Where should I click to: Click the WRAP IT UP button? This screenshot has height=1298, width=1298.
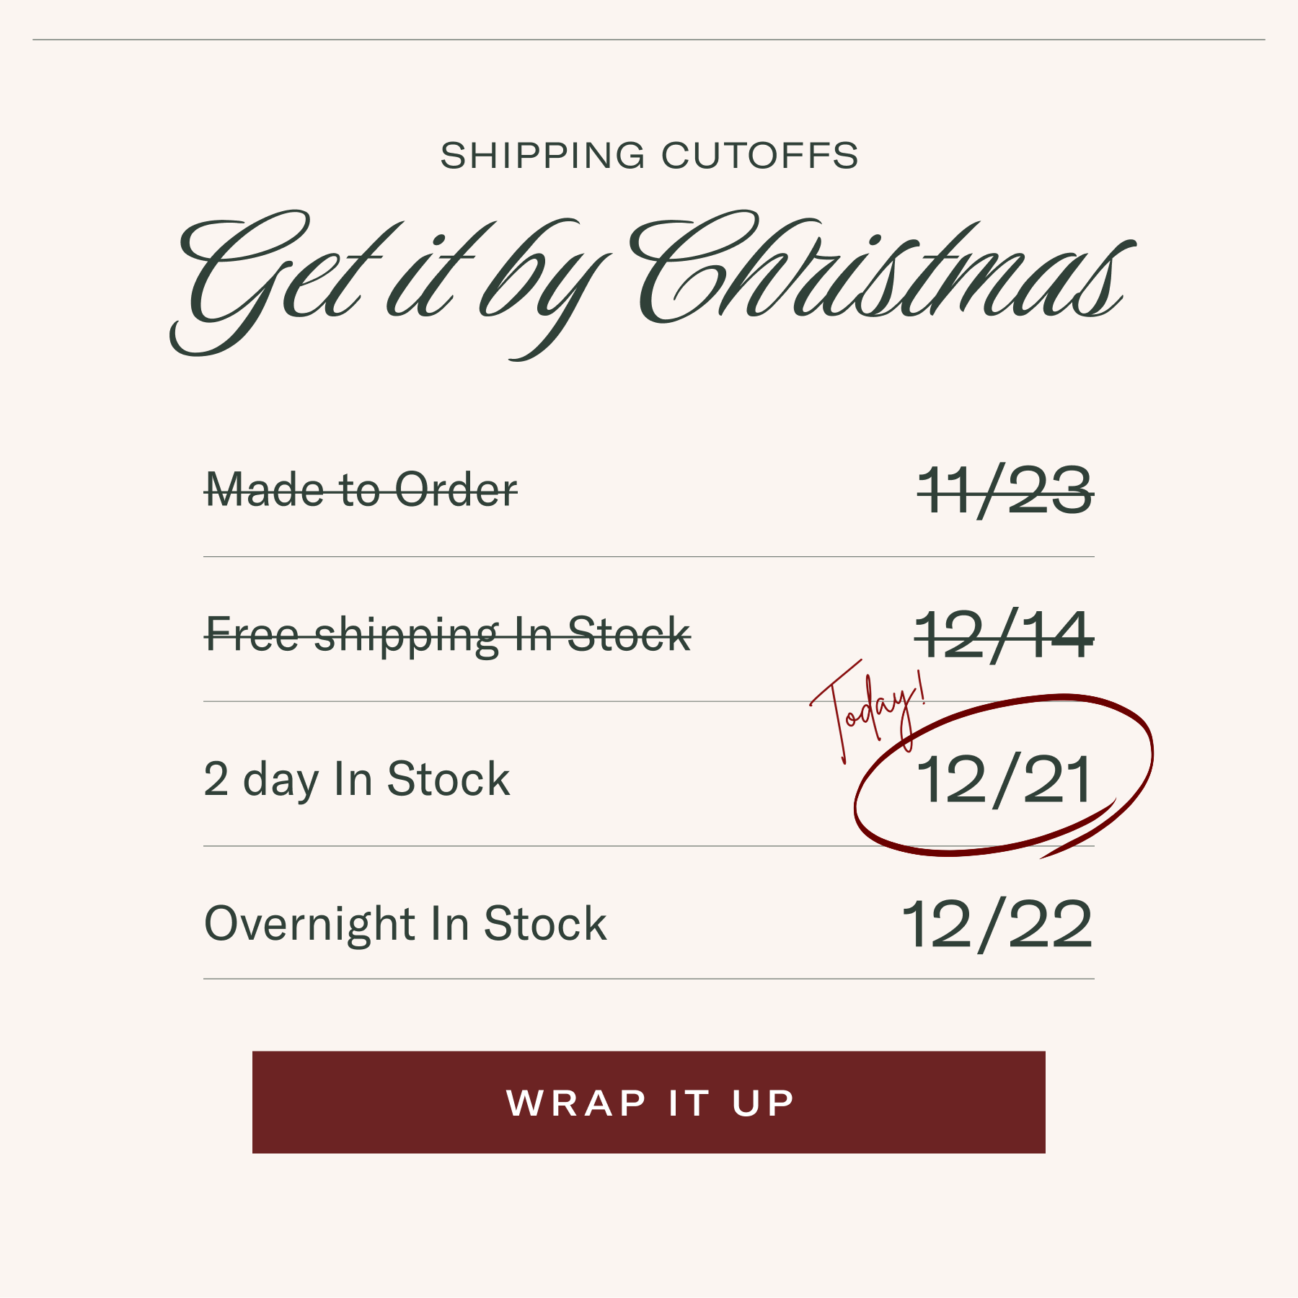tap(649, 1102)
